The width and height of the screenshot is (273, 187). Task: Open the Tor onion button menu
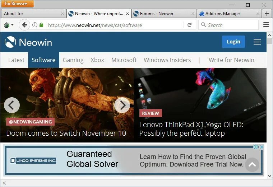pyautogui.click(x=8, y=25)
